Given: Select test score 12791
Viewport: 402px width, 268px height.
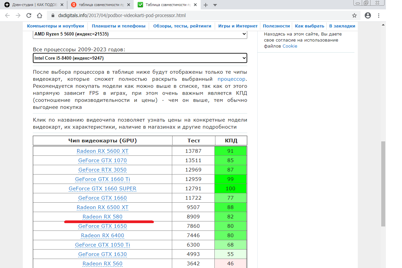Looking at the screenshot, I should 193,189.
